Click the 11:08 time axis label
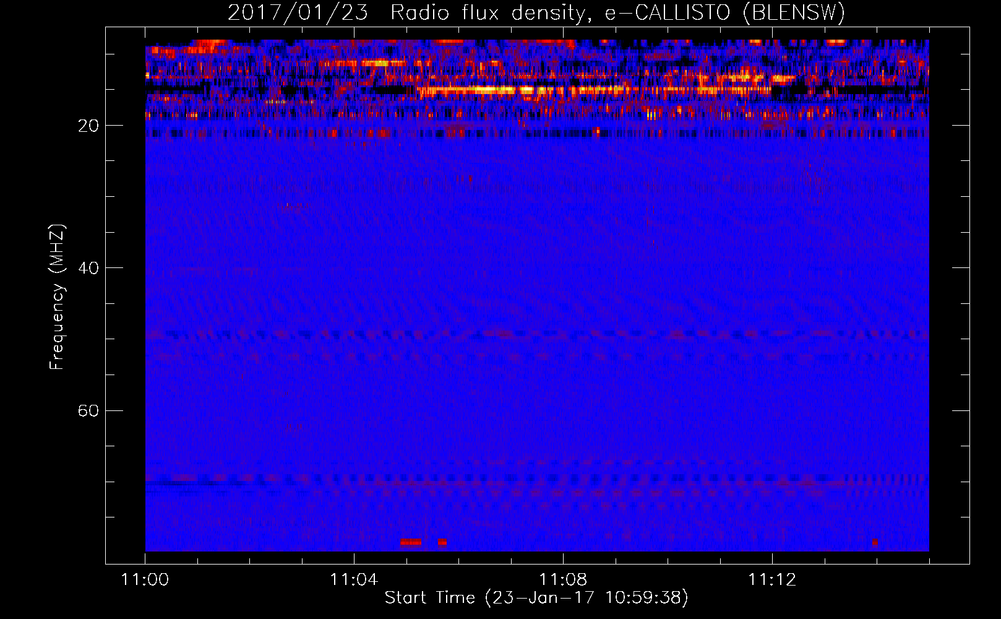This screenshot has height=619, width=1001. pos(563,579)
